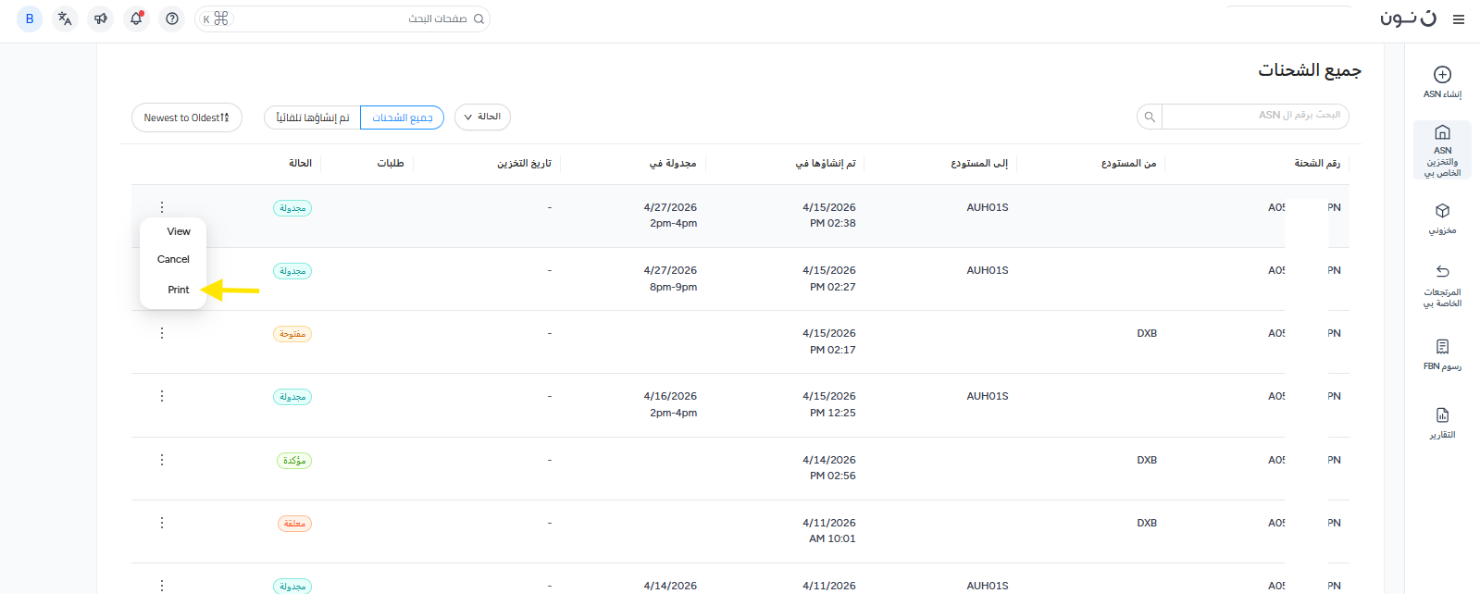The width and height of the screenshot is (1480, 606).
Task: Click the ASN number search field
Action: (x=1254, y=116)
